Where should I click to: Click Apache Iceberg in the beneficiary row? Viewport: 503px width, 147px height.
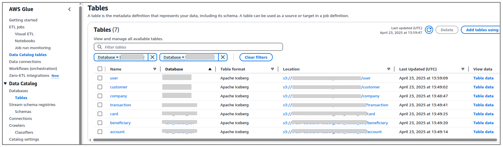tap(234, 123)
